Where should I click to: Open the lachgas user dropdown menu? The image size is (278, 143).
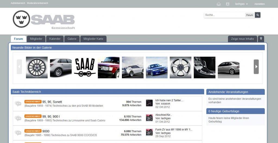[x=241, y=4]
